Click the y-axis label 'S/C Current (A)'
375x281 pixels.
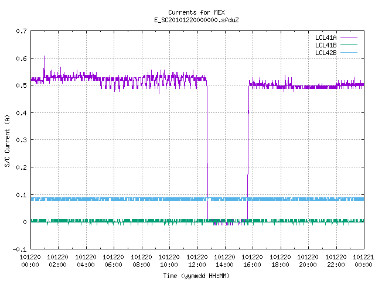(7, 141)
